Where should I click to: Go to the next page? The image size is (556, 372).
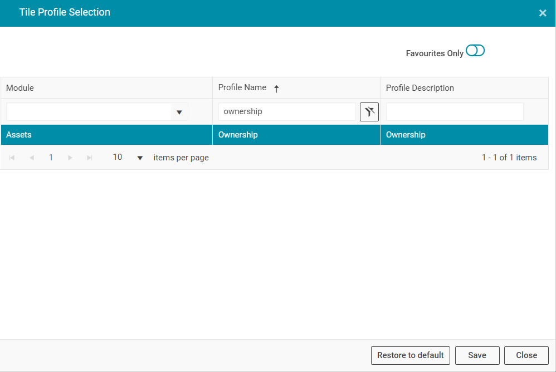coord(70,158)
